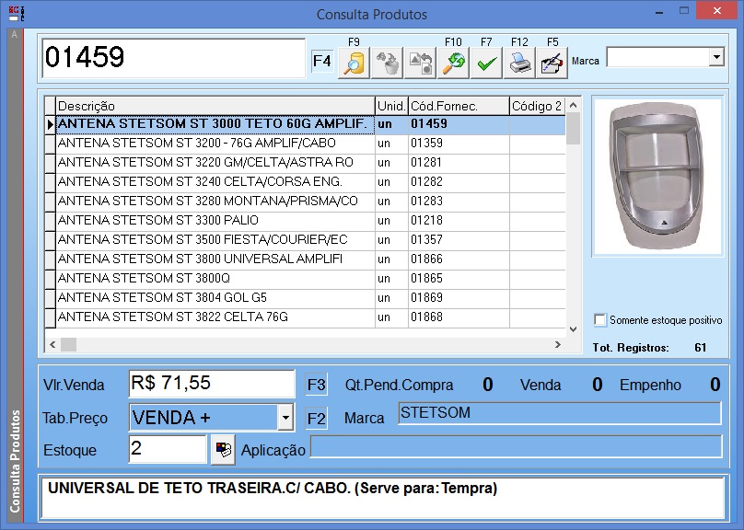Click the vertical scrollbar down arrow

(574, 328)
